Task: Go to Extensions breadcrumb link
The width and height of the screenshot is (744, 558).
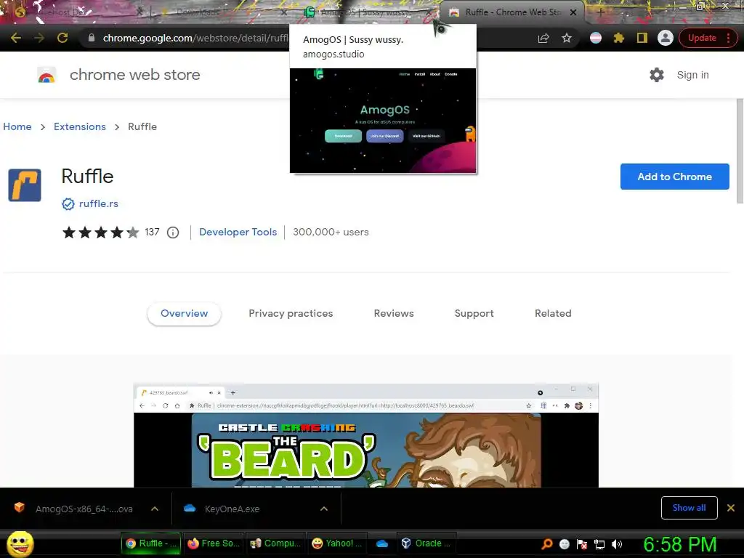Action: (80, 126)
